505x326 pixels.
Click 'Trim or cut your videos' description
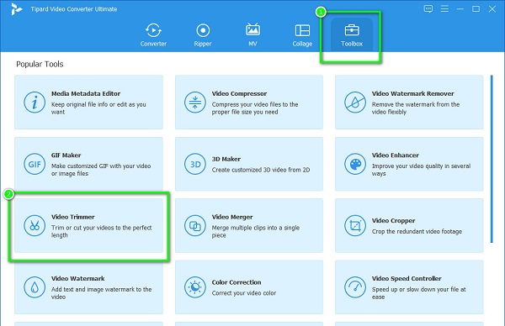point(102,231)
